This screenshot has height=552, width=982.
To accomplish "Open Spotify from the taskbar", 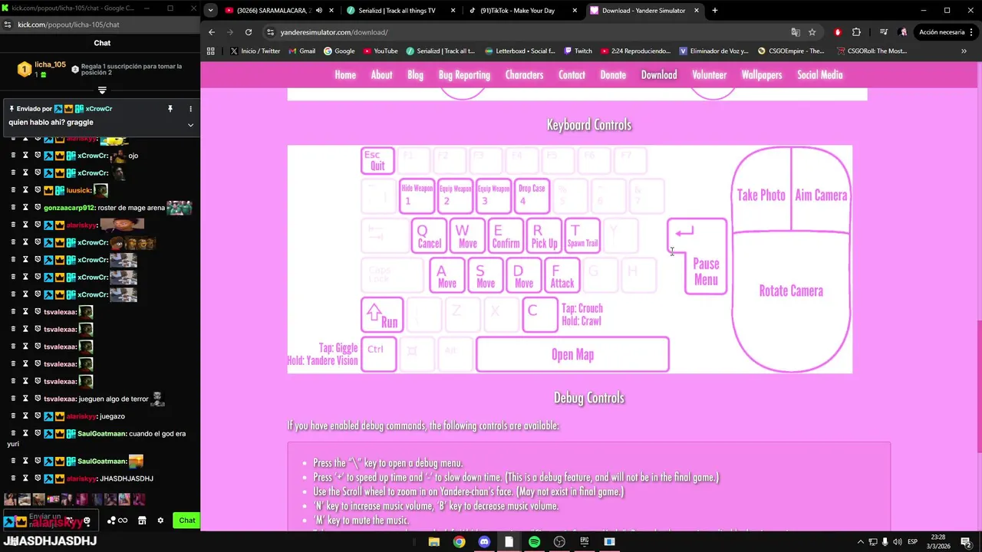I will [534, 542].
